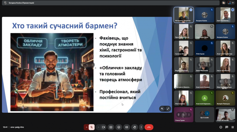This screenshot has height=132, width=237.
Task: Zoom into the presentation with magnifier icon
Action: (x=162, y=109)
